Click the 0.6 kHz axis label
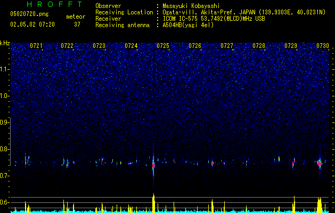Screen dimensions: 335x213 point(5,202)
